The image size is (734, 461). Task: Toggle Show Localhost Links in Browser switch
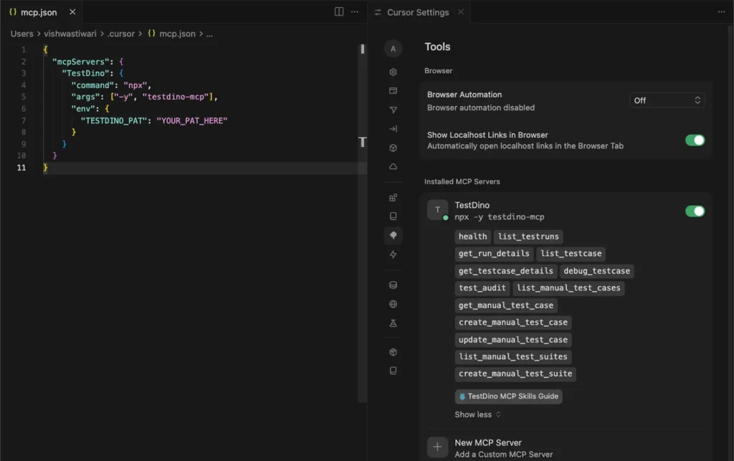[x=695, y=140]
